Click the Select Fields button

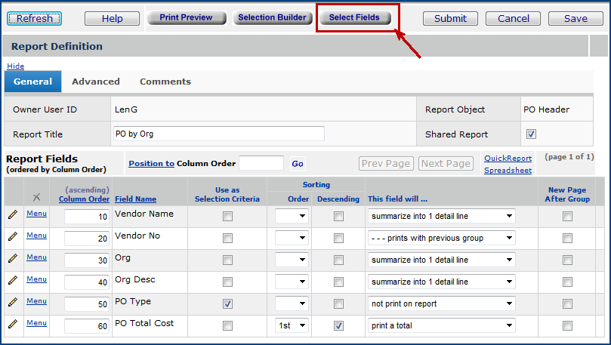pos(354,17)
